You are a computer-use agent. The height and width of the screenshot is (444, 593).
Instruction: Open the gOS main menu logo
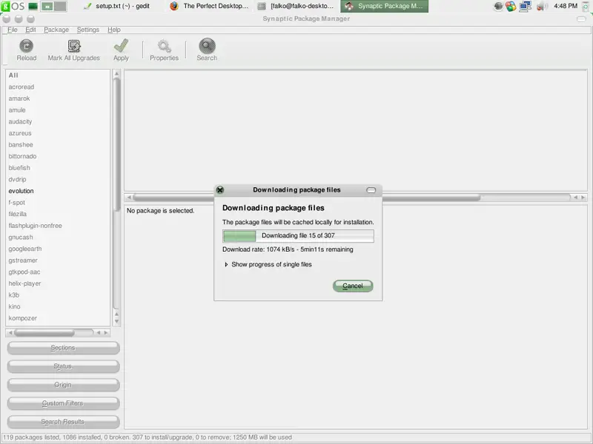(x=13, y=6)
